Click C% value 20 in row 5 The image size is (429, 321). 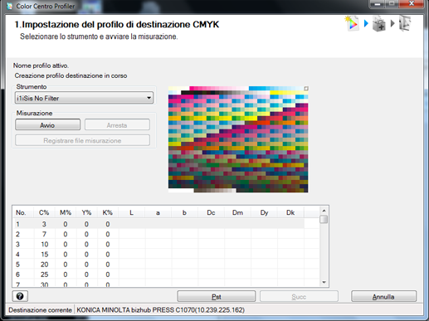click(x=44, y=265)
